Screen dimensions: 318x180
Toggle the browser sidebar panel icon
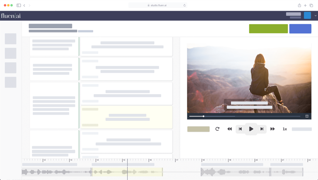click(x=19, y=5)
